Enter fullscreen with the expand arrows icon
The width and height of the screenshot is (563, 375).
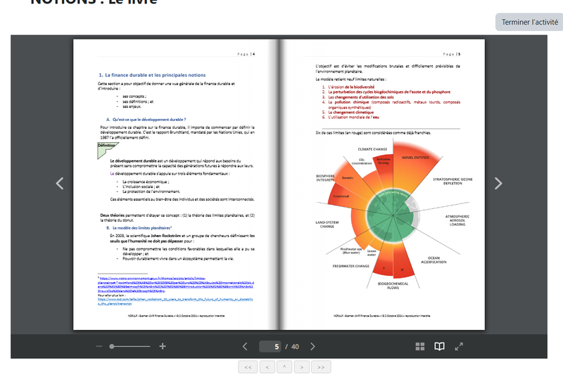[459, 346]
